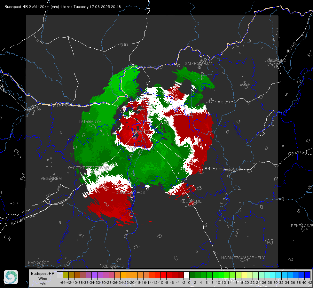Click the SZOLNOK city label
The width and height of the screenshot is (313, 288).
[232, 170]
